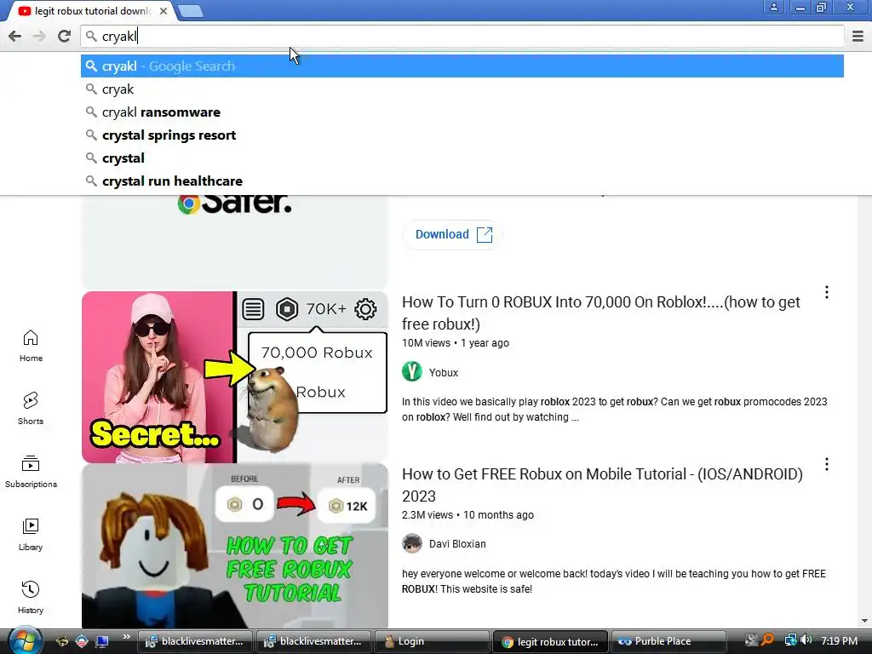
Task: Click the orange magnifier tray icon
Action: (767, 640)
